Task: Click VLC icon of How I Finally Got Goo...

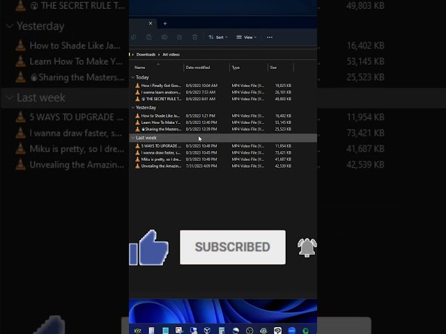Action: click(137, 86)
